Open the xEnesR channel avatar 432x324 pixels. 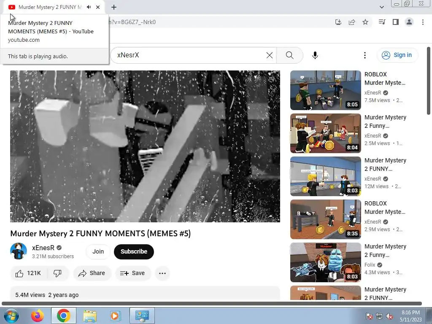pyautogui.click(x=19, y=251)
